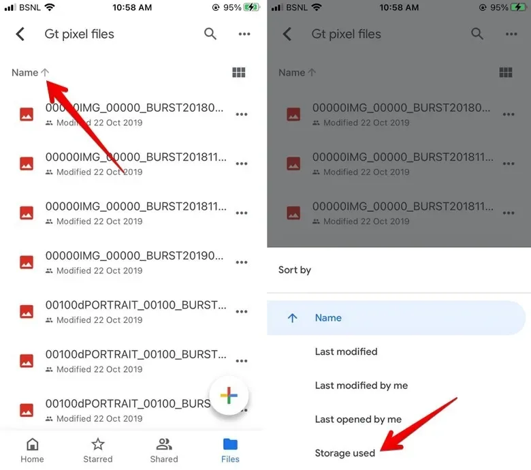Sort by Last modified by me

point(361,386)
